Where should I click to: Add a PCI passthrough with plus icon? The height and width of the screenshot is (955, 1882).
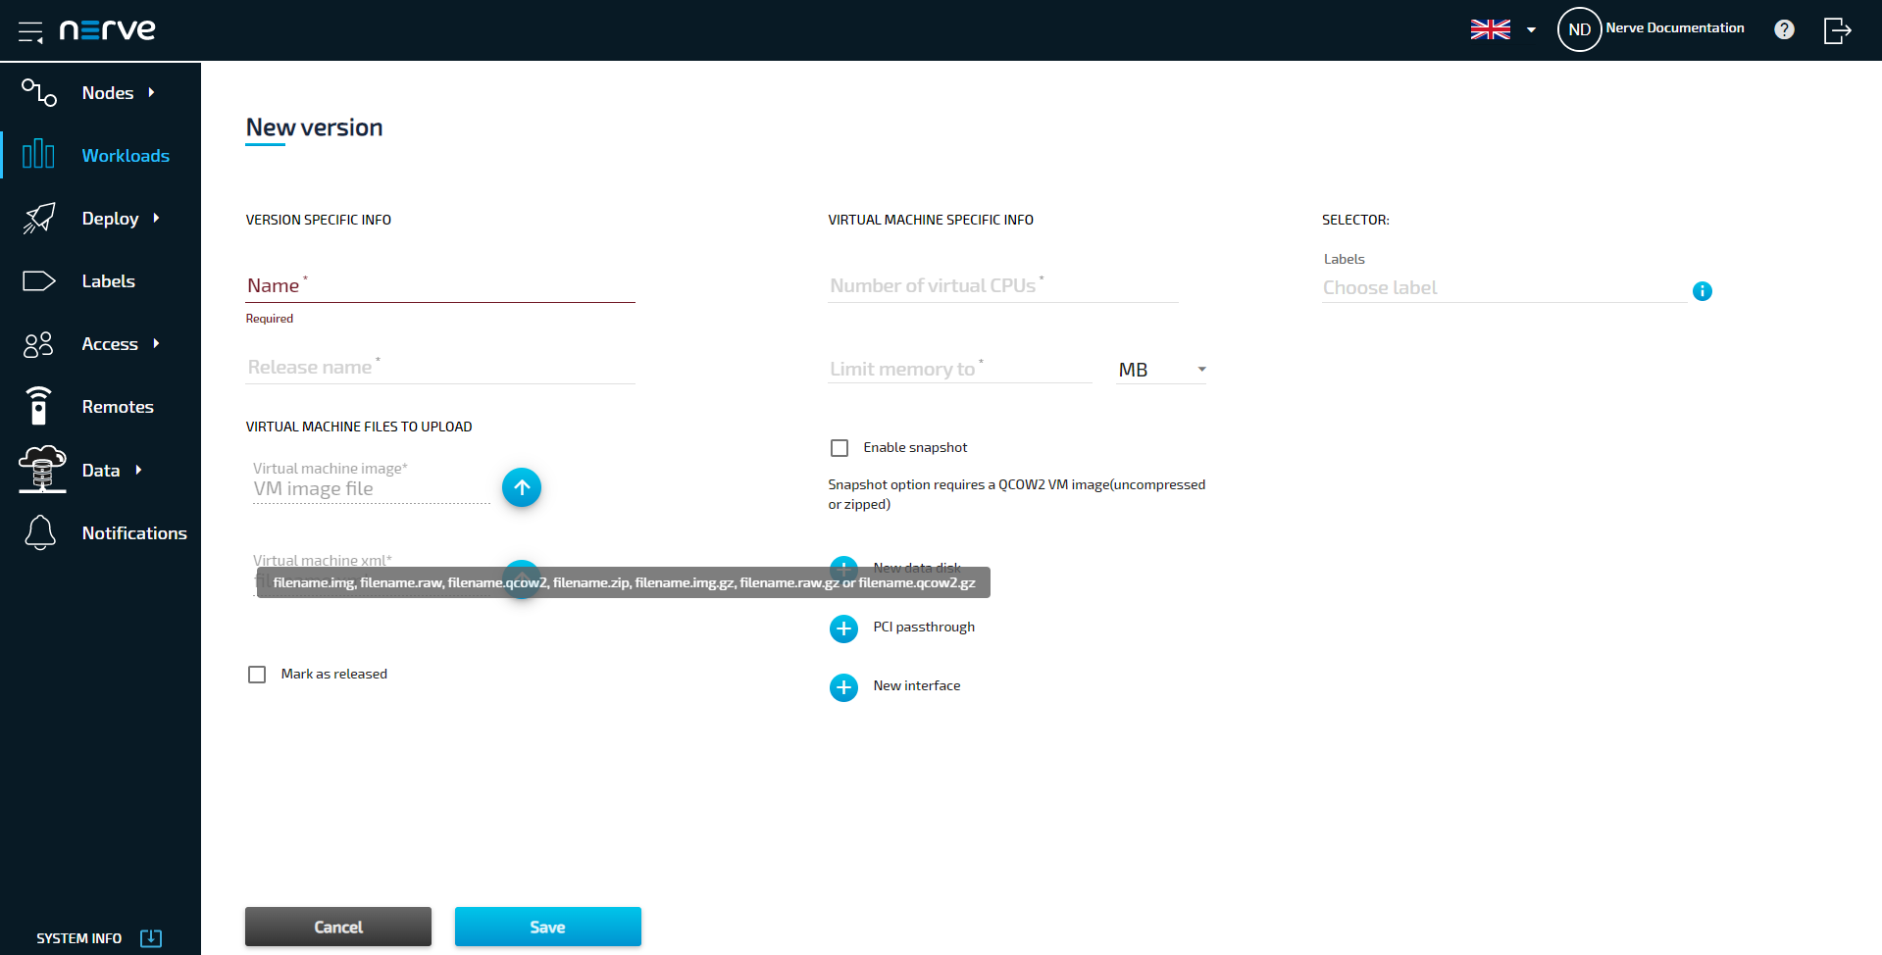point(843,628)
